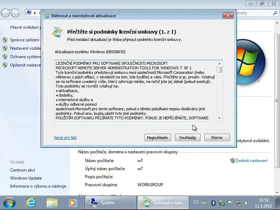Open Ochrana systému link in System window
The image size is (280, 210).
tap(25, 57)
